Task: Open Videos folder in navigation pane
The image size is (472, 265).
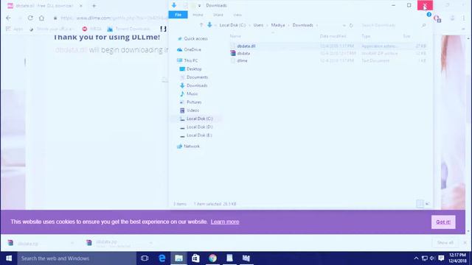Action: coord(192,110)
